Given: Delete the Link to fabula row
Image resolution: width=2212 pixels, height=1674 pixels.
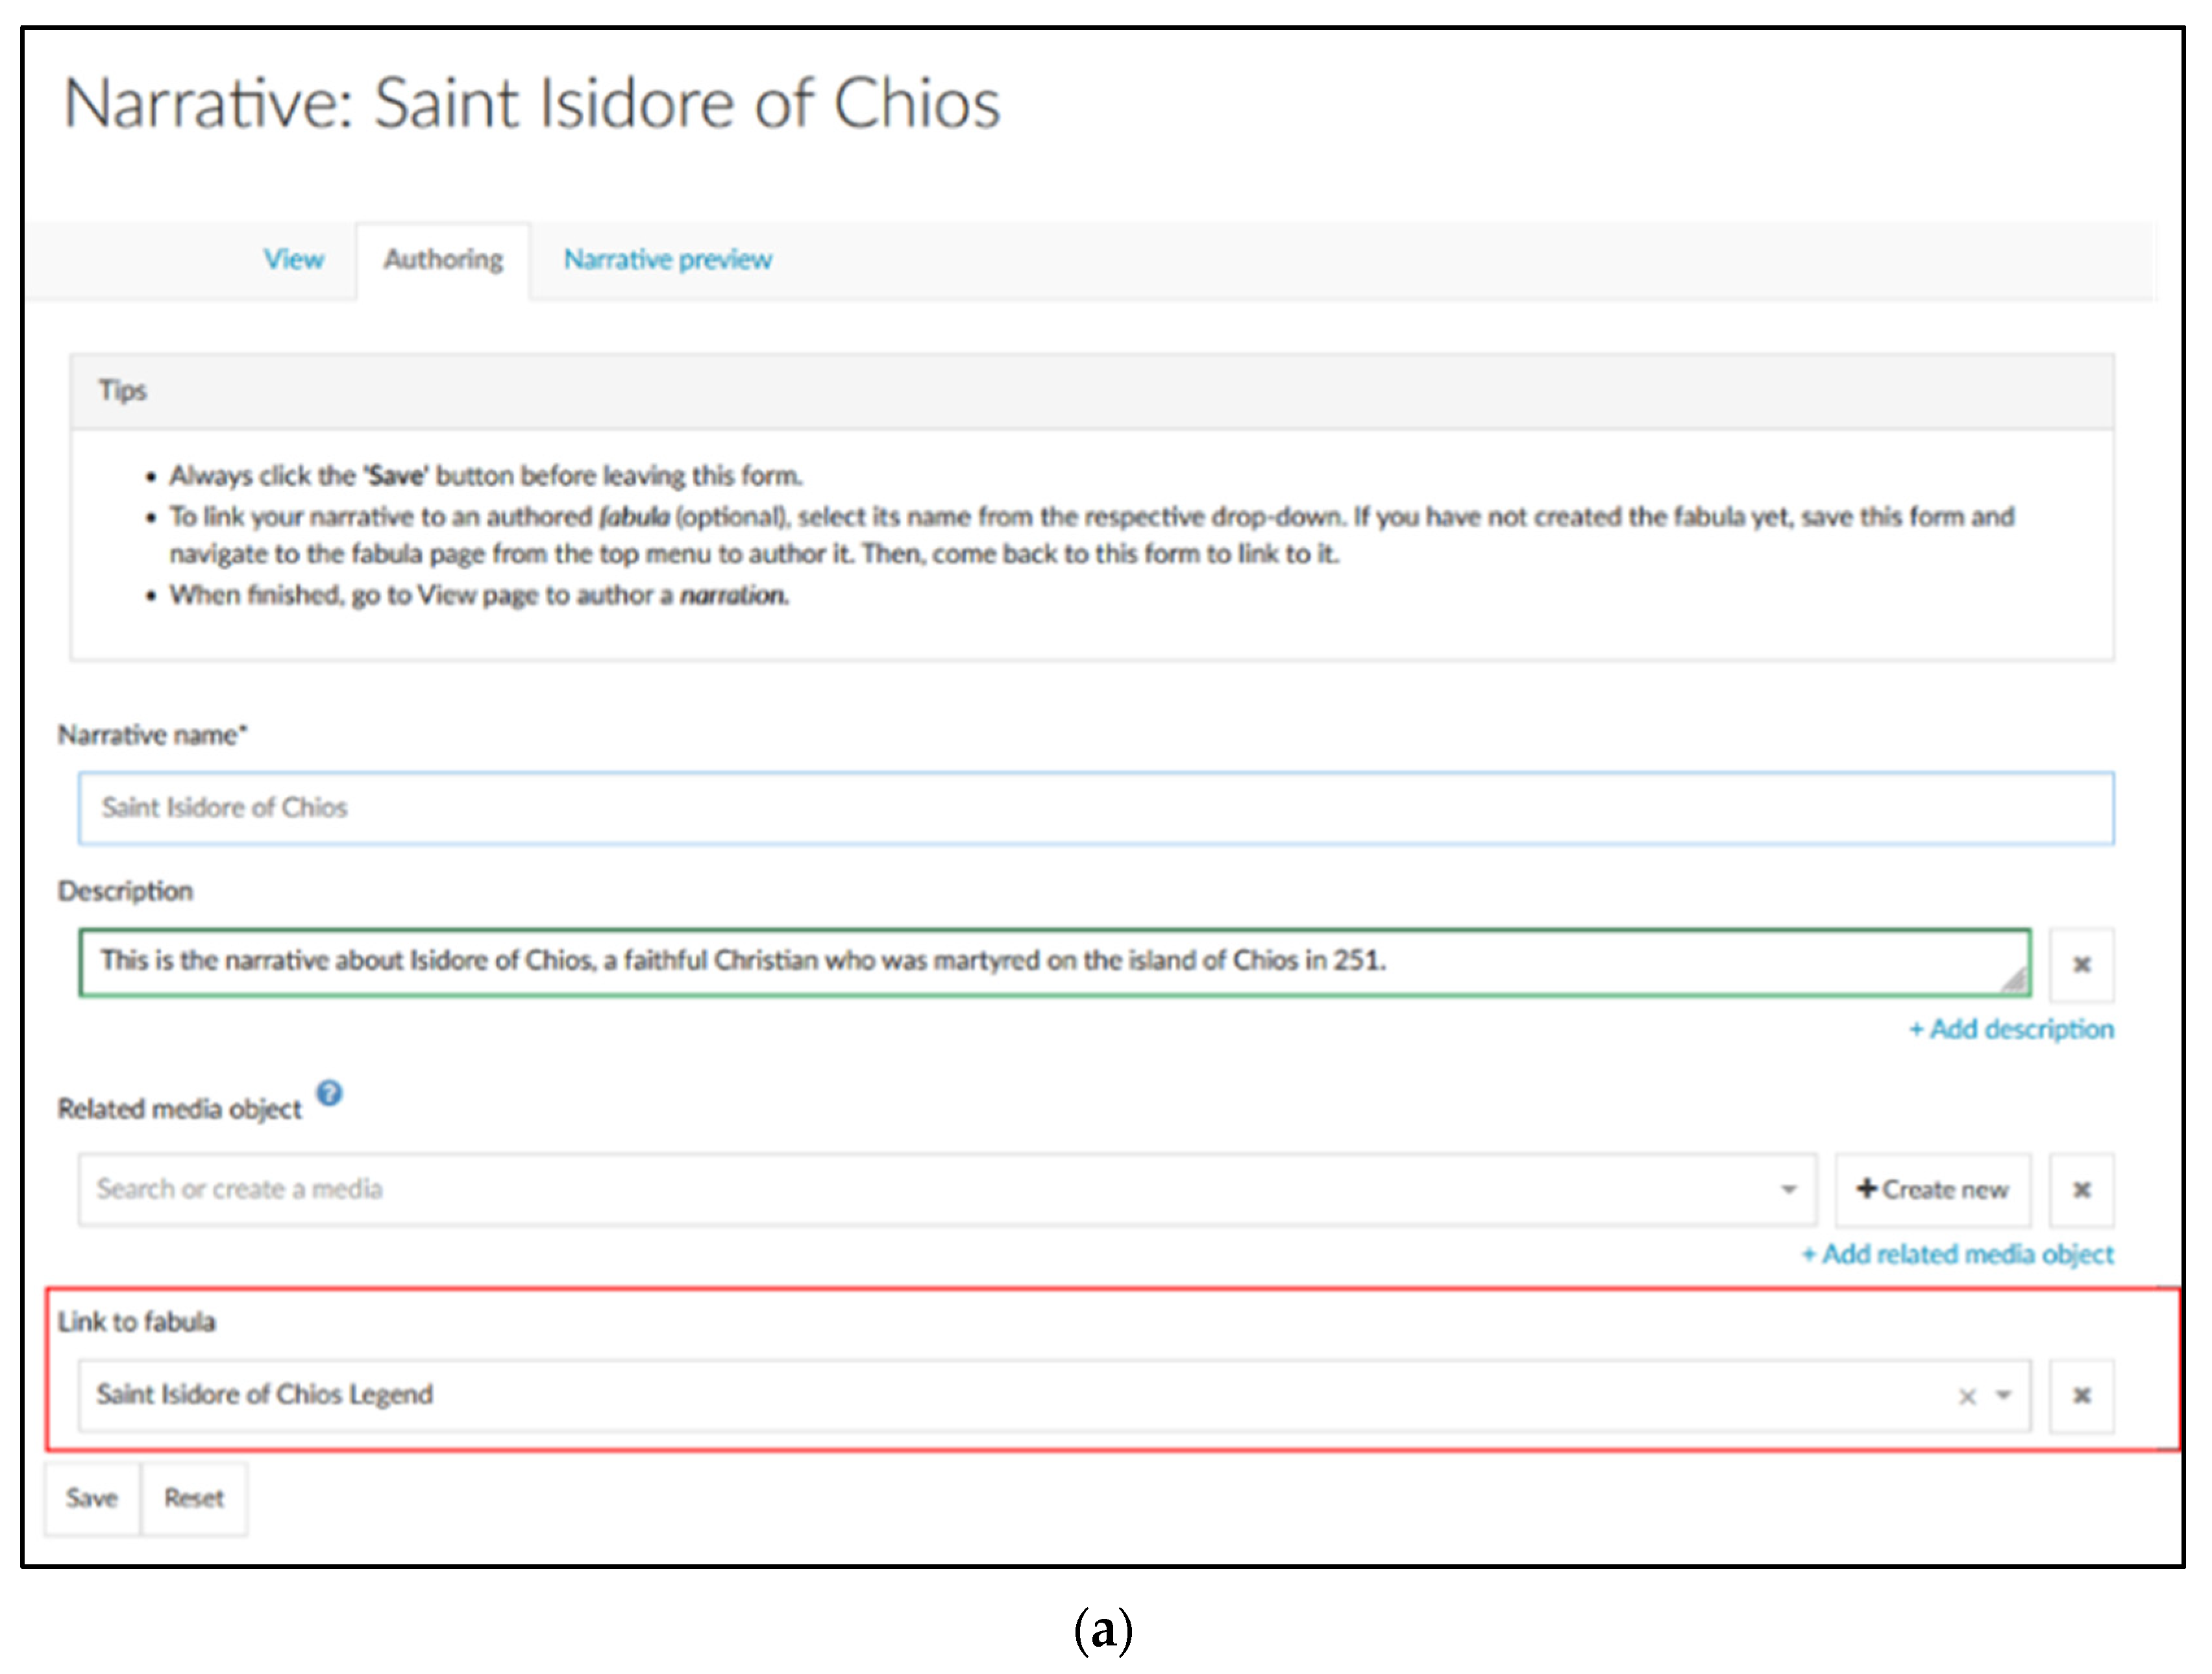Looking at the screenshot, I should pyautogui.click(x=2081, y=1396).
